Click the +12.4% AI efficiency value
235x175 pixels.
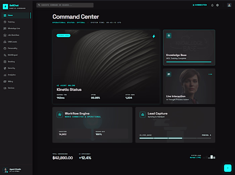(85, 158)
